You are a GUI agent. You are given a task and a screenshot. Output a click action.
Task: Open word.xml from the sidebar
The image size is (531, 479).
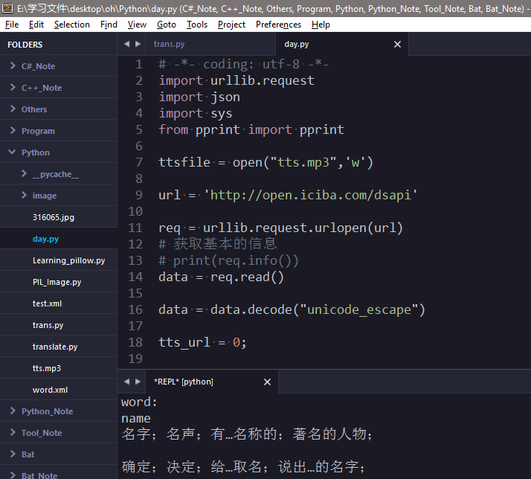point(58,390)
